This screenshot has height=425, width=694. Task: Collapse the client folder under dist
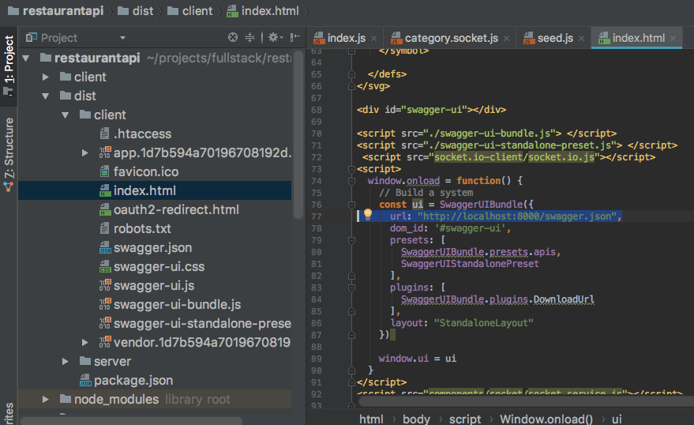65,115
